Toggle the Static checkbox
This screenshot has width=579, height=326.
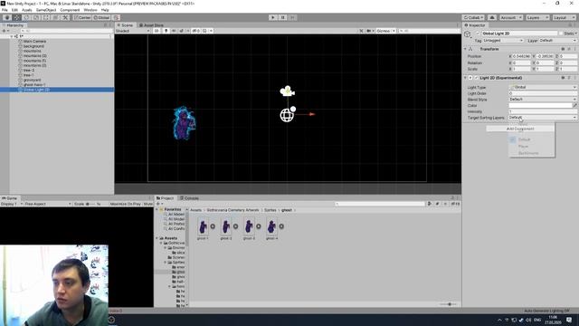(561, 34)
